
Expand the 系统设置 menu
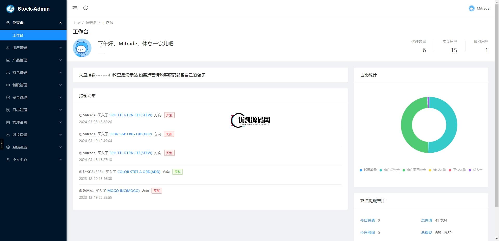click(33, 147)
